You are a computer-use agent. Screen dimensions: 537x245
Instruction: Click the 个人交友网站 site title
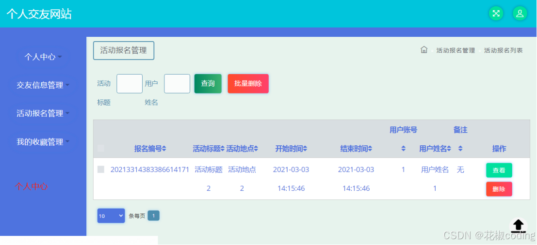(x=39, y=14)
